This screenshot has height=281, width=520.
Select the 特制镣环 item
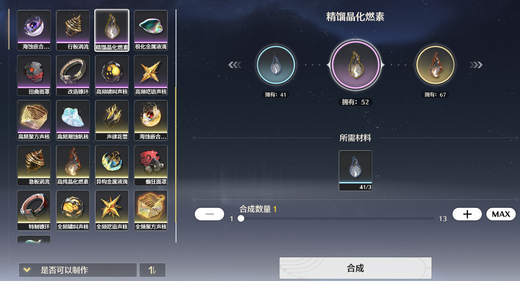click(34, 210)
